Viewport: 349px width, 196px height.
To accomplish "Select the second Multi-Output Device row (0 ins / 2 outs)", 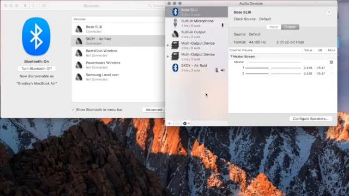I will (x=196, y=57).
